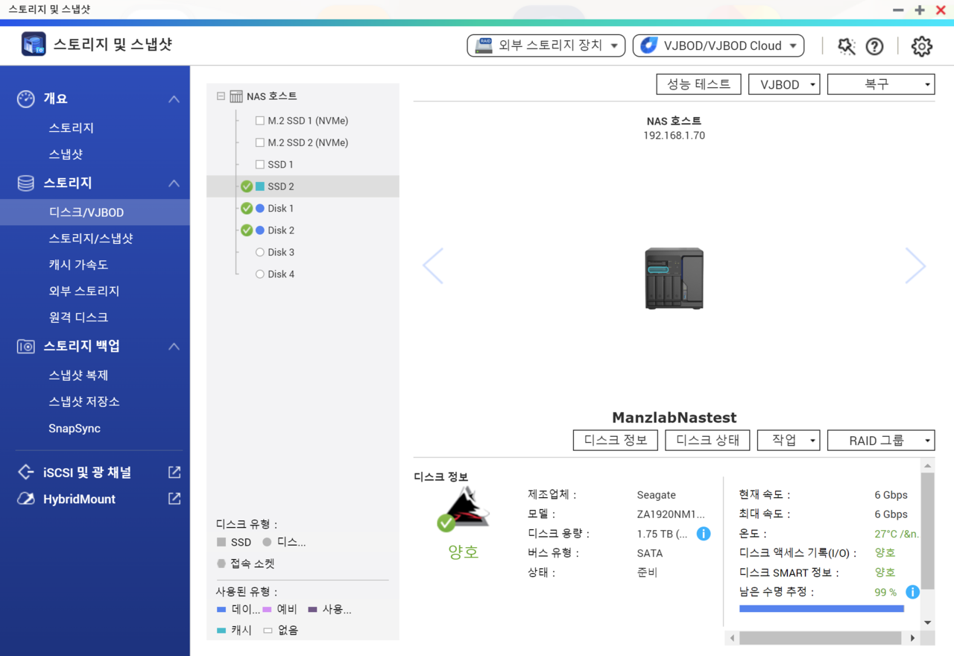Open HybridMount external link icon
The image size is (954, 656).
click(x=174, y=499)
